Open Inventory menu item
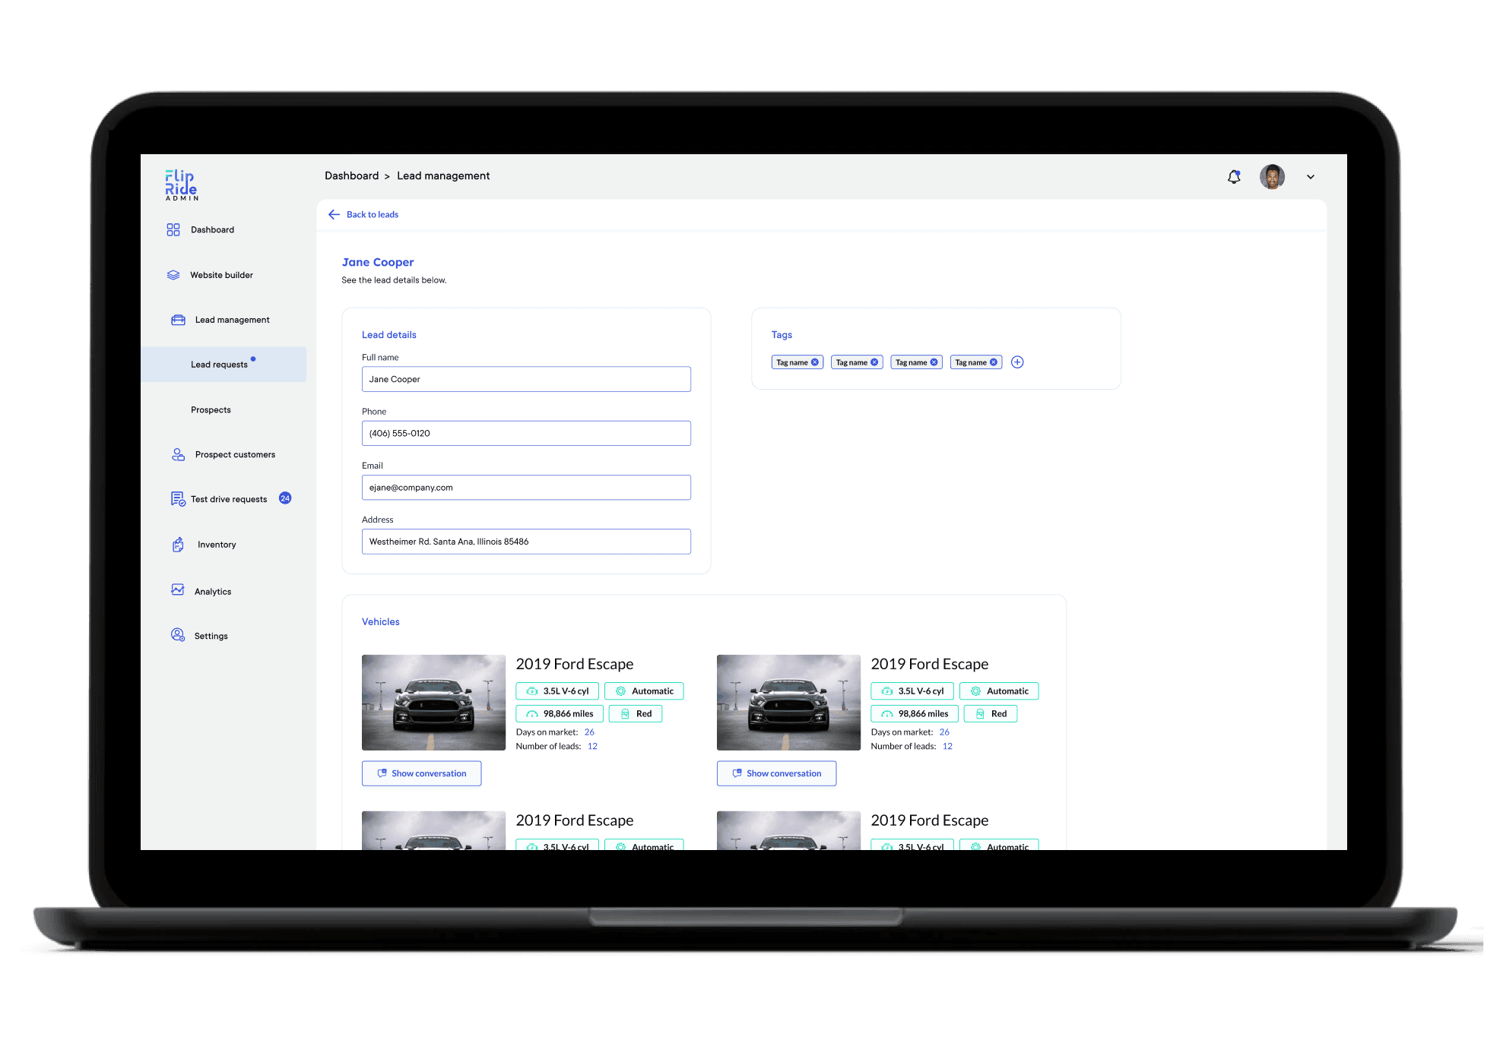 click(x=217, y=545)
